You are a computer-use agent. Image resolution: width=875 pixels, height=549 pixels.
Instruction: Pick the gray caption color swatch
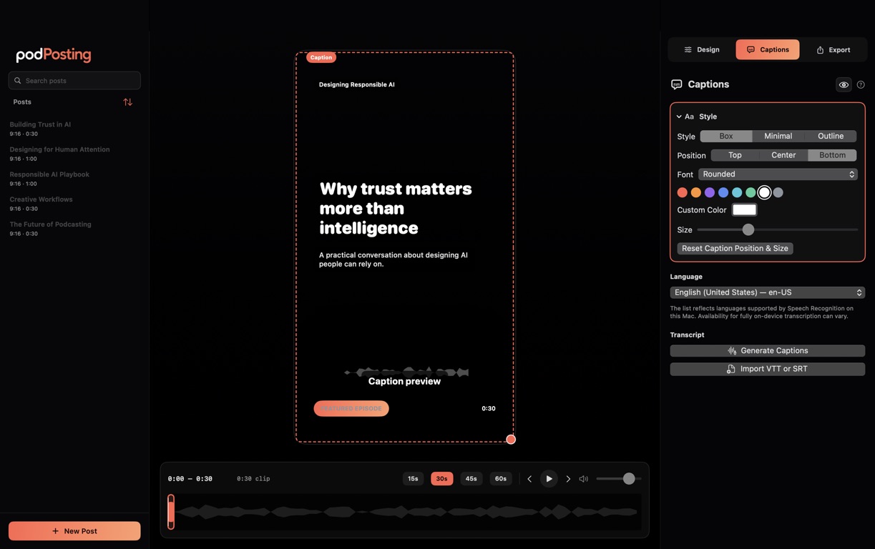coord(778,192)
